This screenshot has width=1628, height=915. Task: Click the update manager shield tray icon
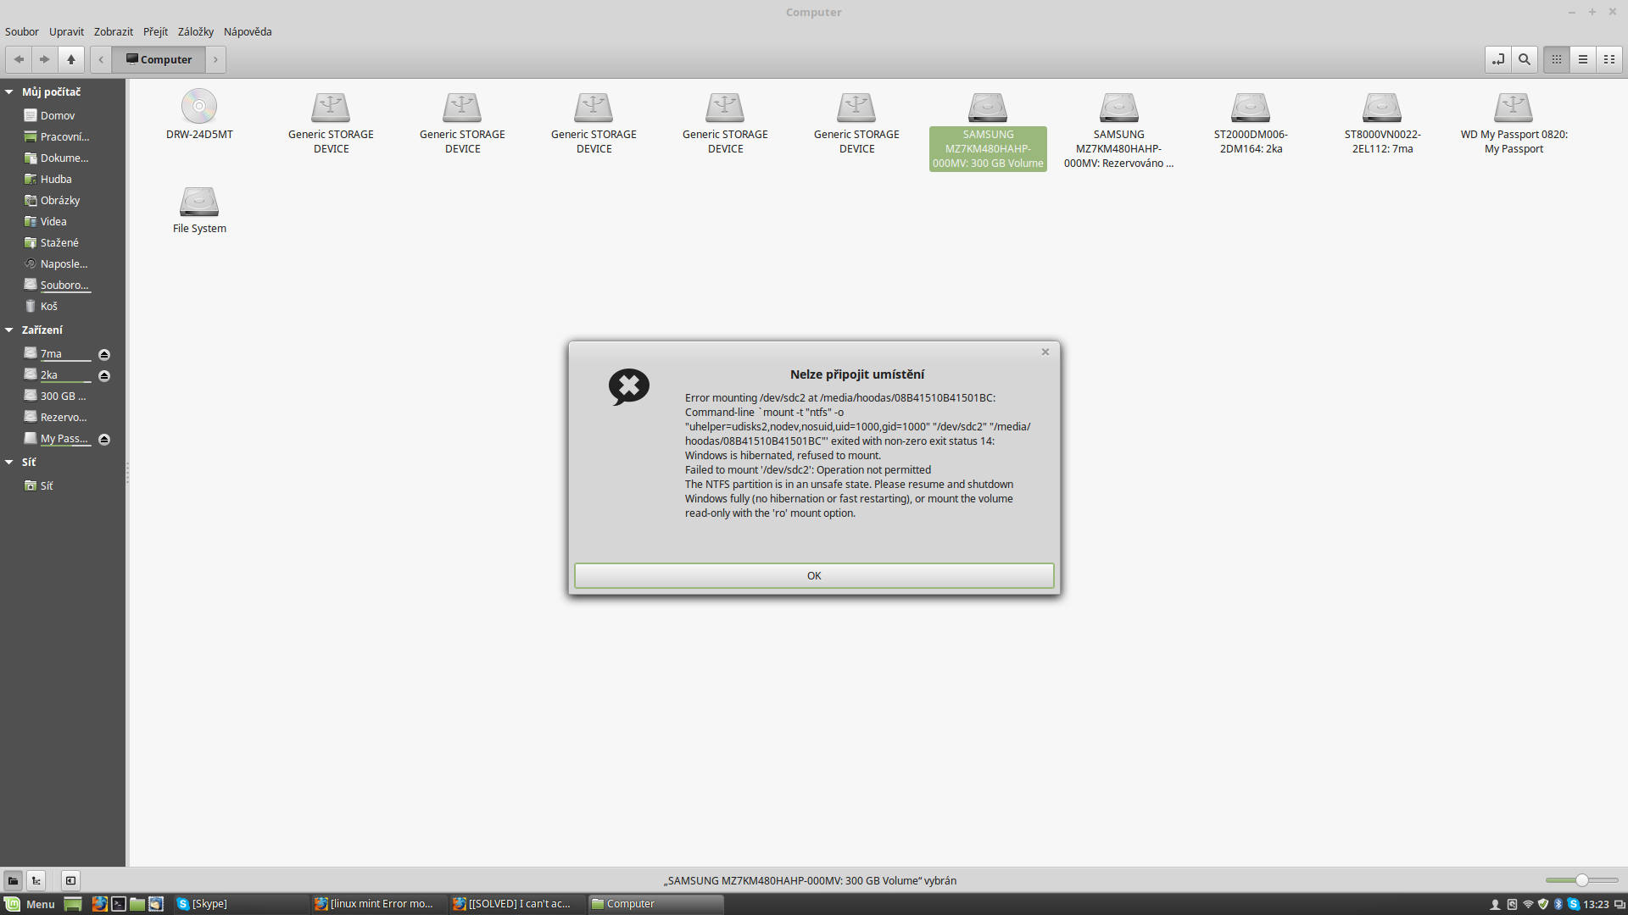point(1543,904)
